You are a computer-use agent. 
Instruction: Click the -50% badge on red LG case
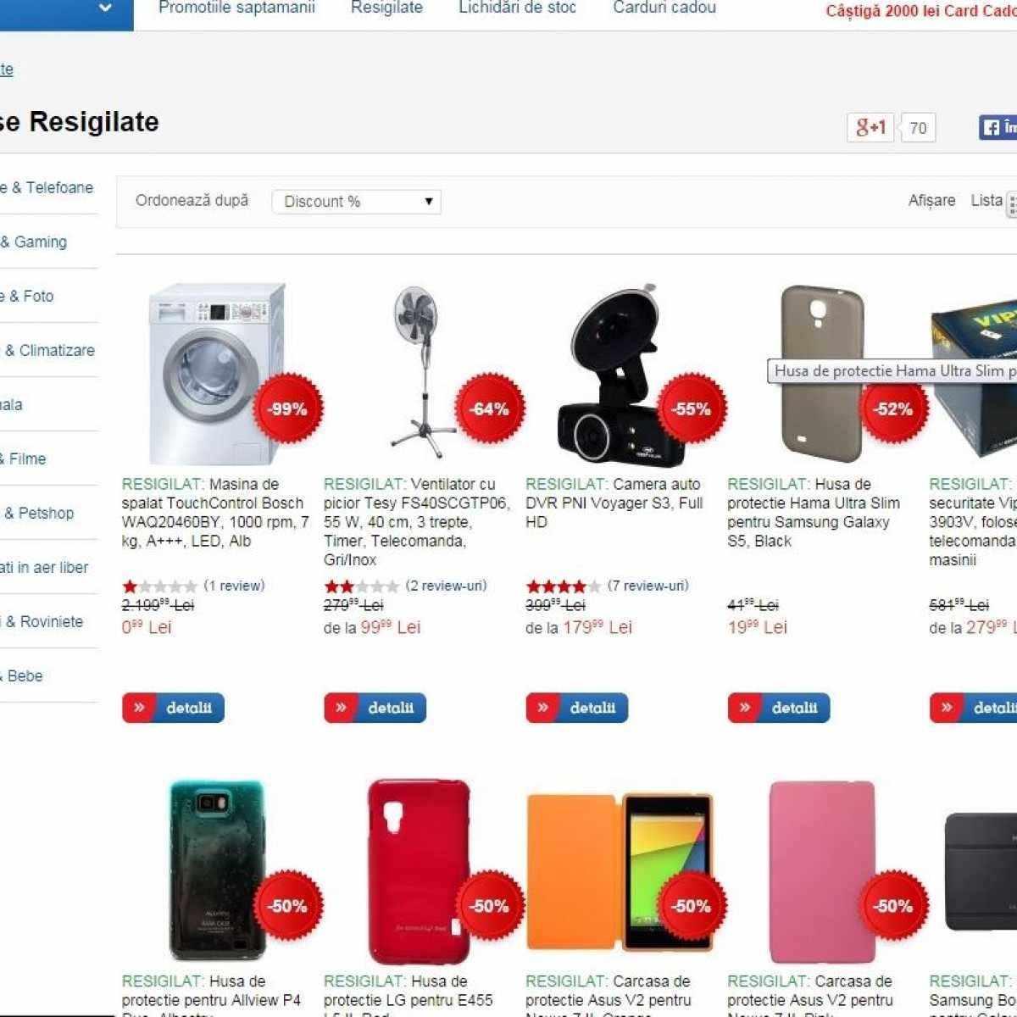(x=490, y=906)
